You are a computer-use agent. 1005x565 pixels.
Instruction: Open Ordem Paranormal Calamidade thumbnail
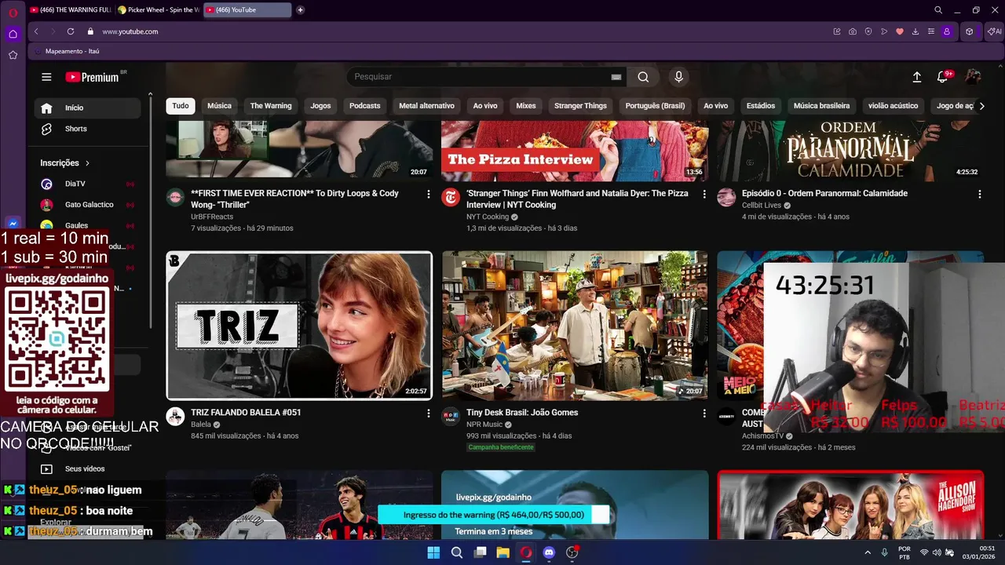pyautogui.click(x=850, y=151)
